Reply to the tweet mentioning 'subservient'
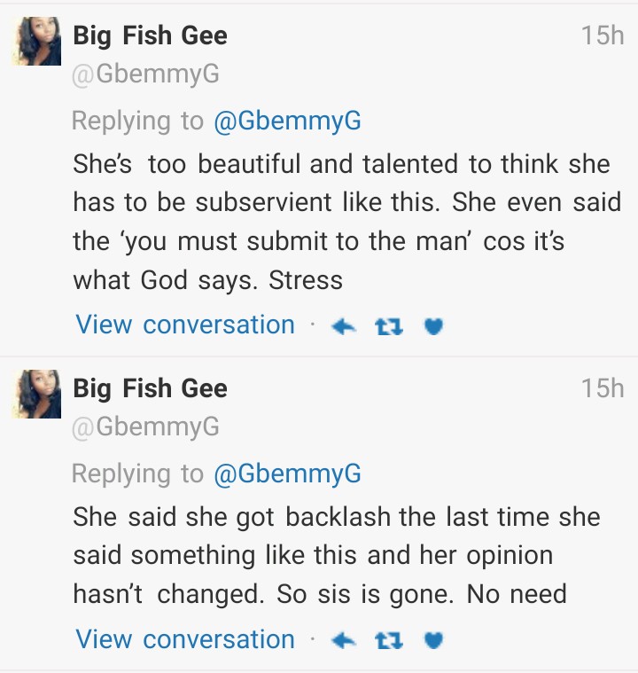Screen dimensions: 638x673 click(x=343, y=326)
